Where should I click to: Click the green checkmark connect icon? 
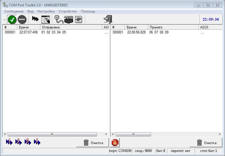[x=12, y=19]
